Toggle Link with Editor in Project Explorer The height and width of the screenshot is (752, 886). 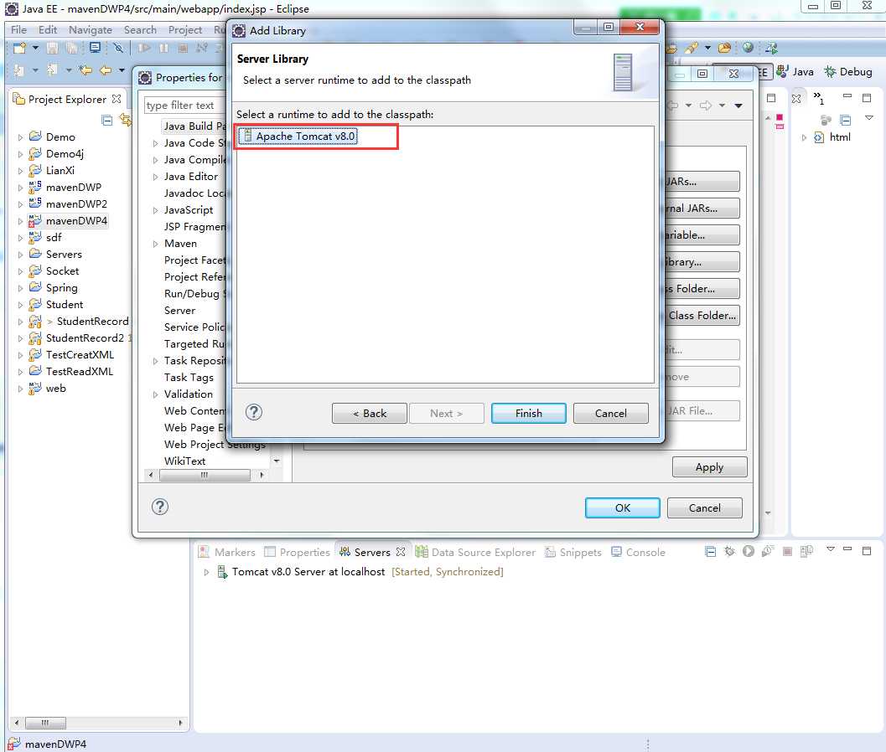(x=126, y=121)
